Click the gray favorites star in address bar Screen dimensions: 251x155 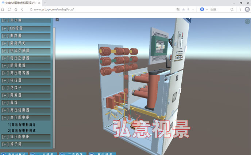[x=184, y=9]
